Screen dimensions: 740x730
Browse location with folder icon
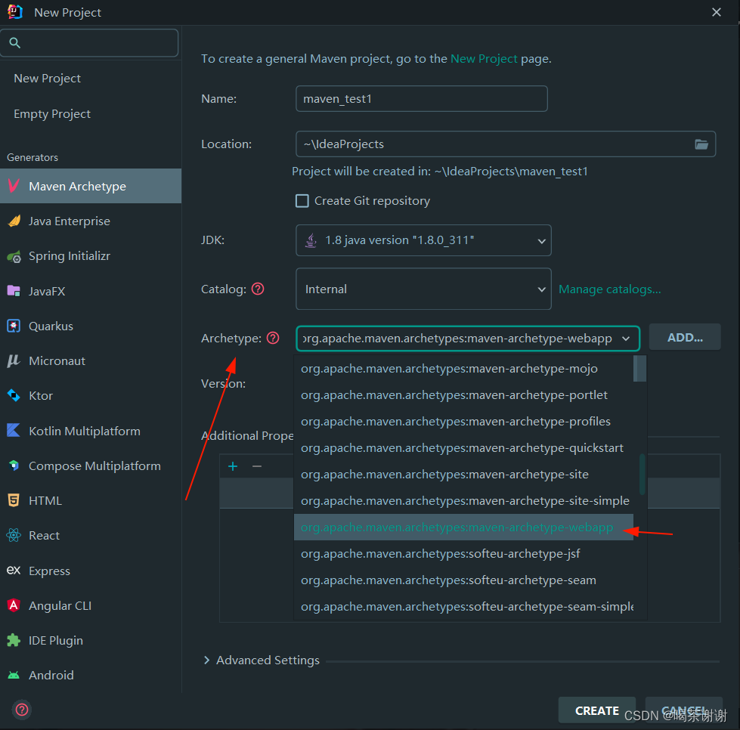pyautogui.click(x=701, y=144)
